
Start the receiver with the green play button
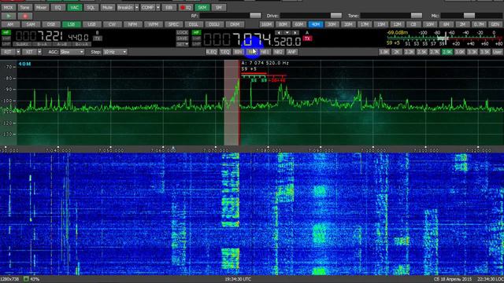click(9, 16)
